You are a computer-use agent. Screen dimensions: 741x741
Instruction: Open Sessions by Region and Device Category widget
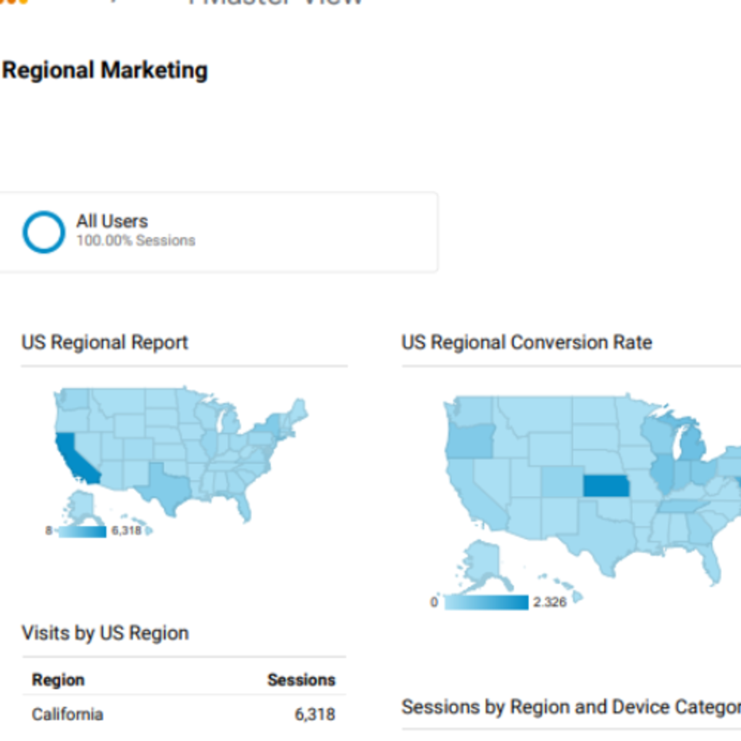pos(571,707)
